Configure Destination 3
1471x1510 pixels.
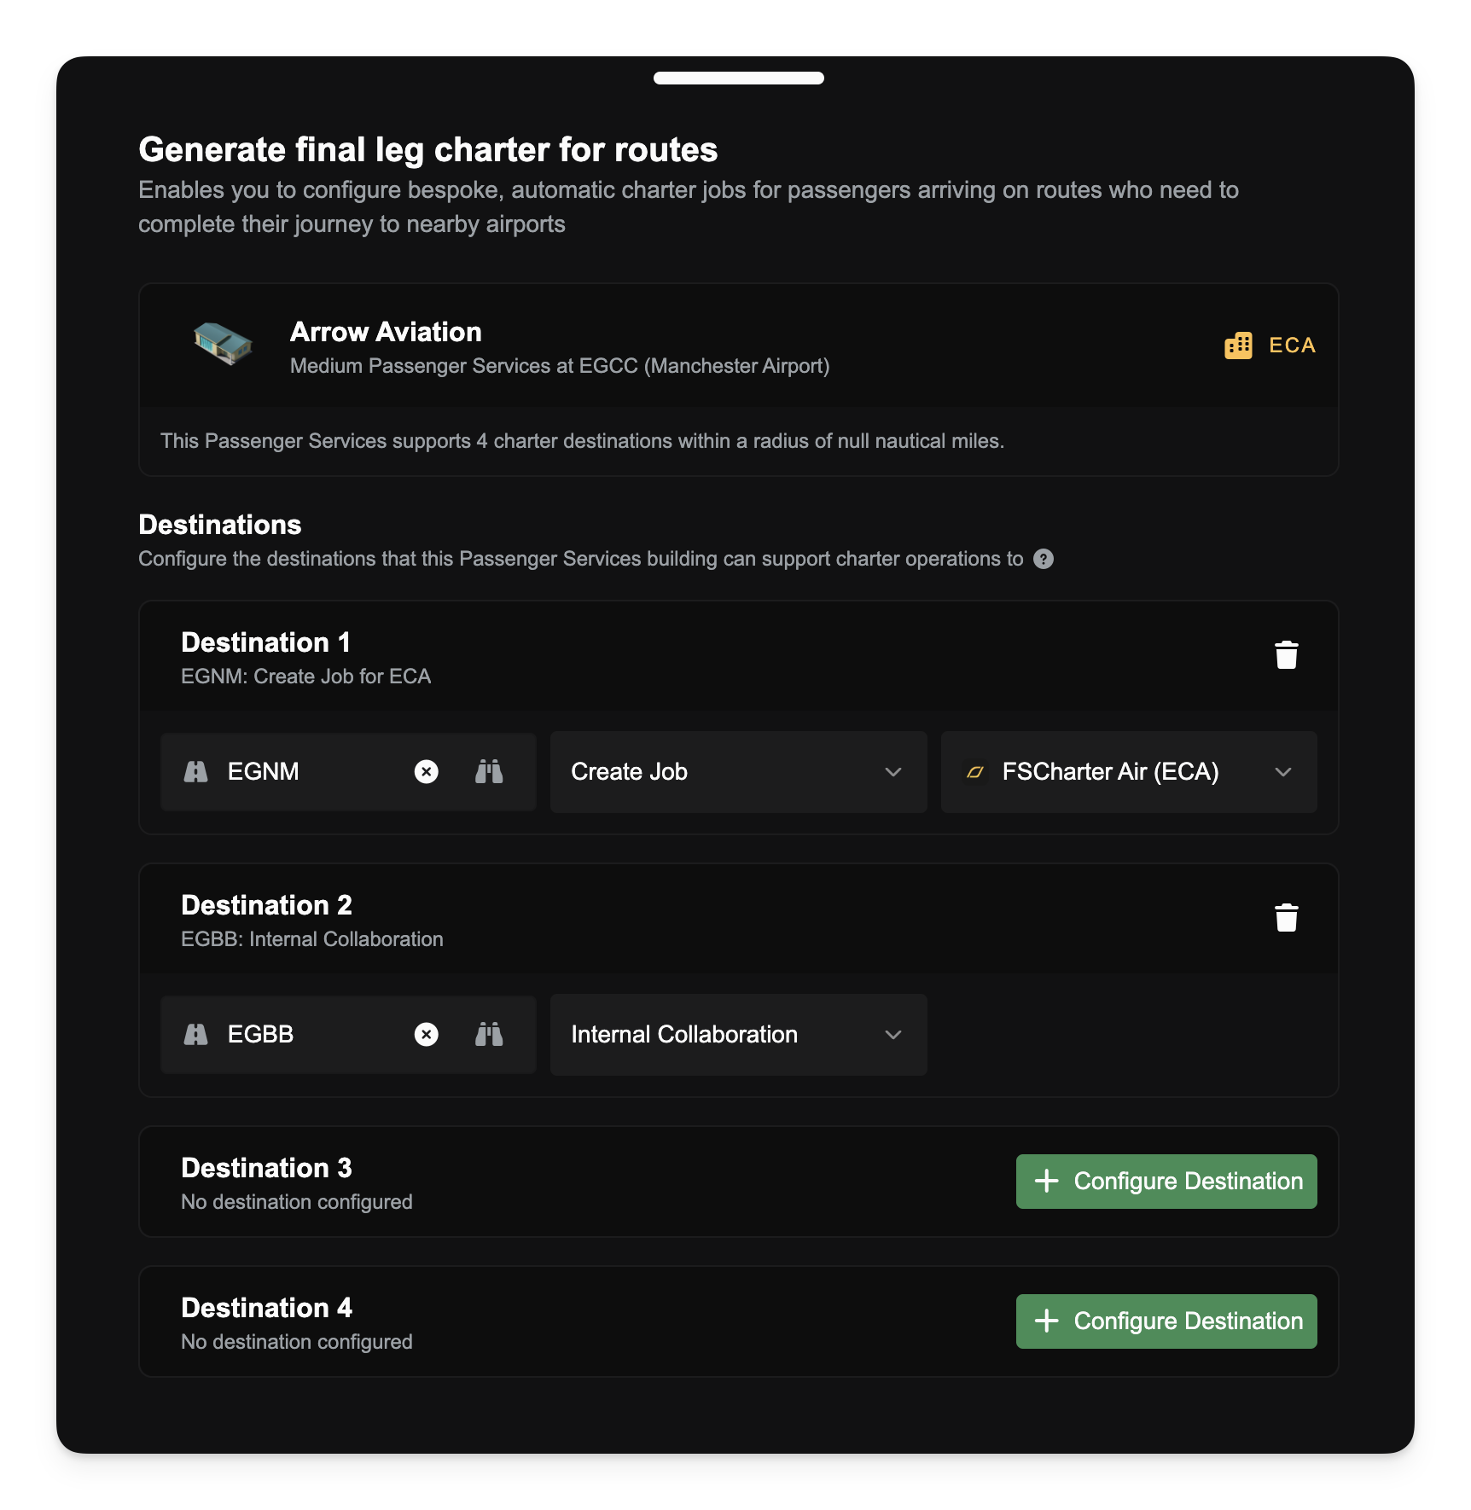pyautogui.click(x=1166, y=1182)
